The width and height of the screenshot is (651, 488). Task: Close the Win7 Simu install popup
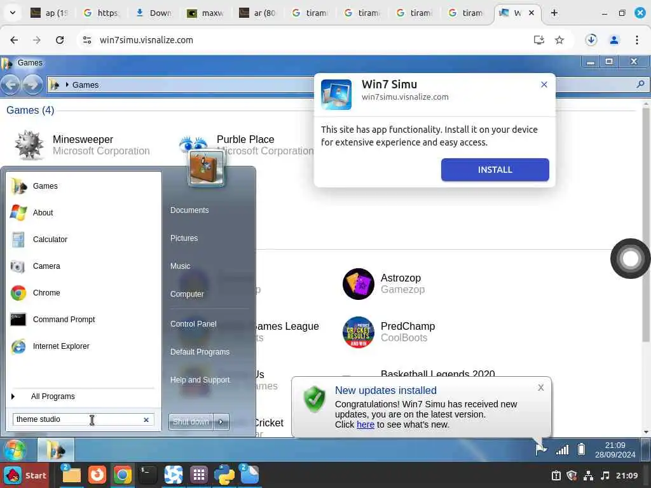(544, 85)
